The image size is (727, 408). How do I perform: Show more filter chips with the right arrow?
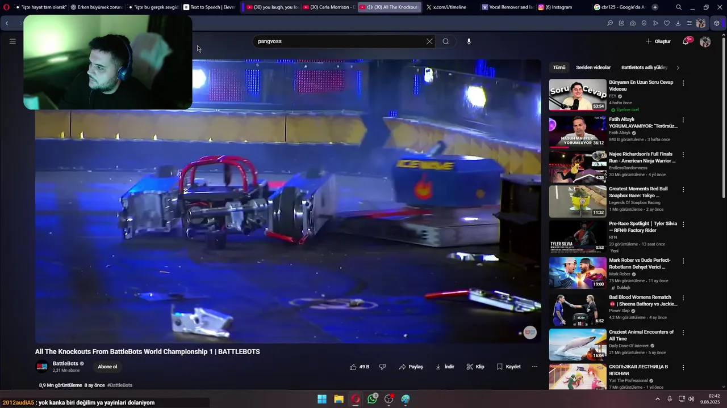678,67
